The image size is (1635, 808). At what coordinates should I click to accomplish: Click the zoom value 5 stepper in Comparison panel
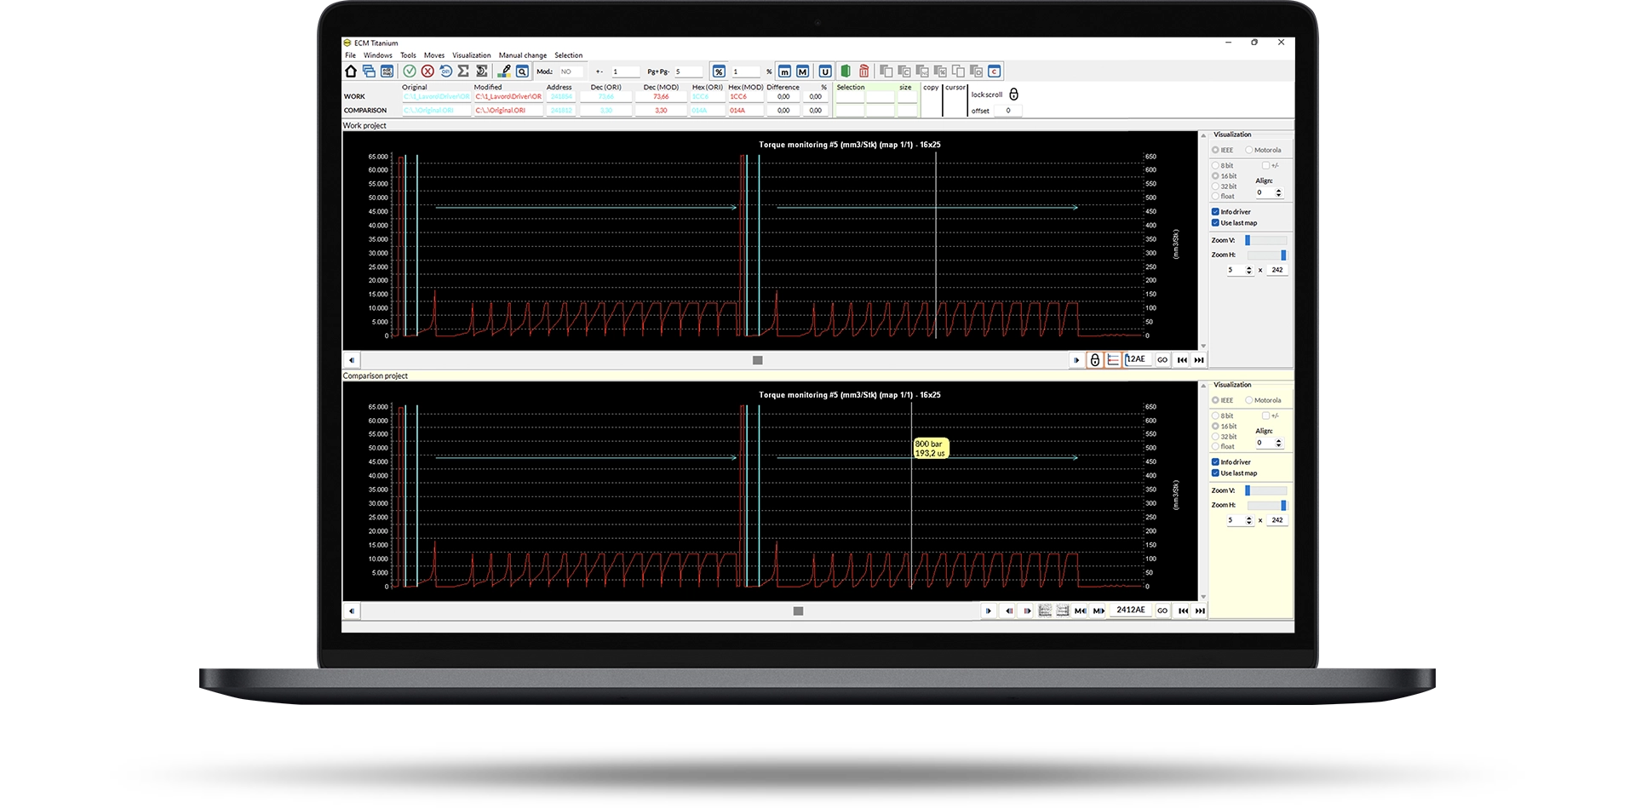tap(1249, 520)
